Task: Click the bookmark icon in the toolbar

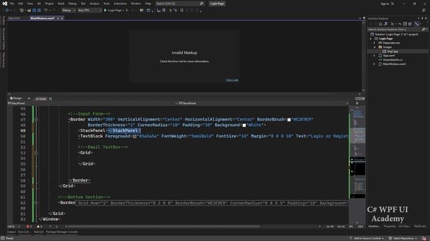Action: (x=181, y=11)
